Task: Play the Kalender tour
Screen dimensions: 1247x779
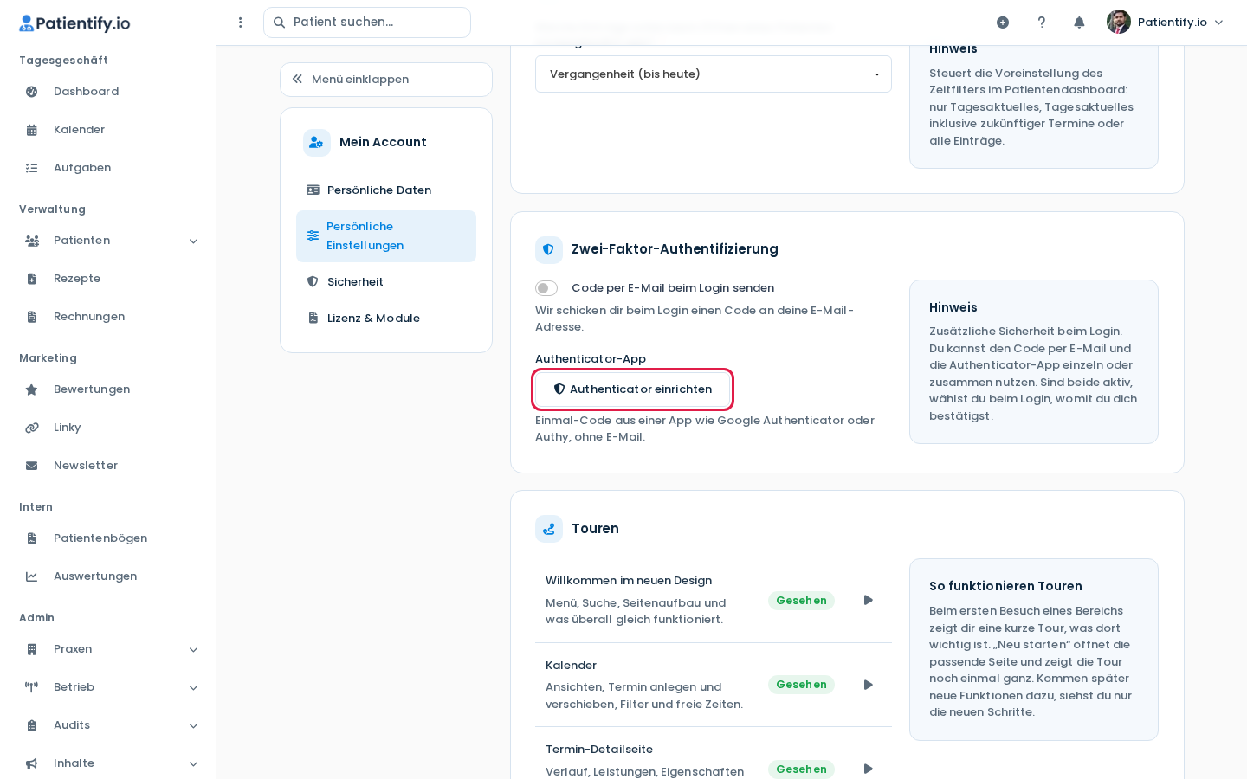Action: click(868, 685)
